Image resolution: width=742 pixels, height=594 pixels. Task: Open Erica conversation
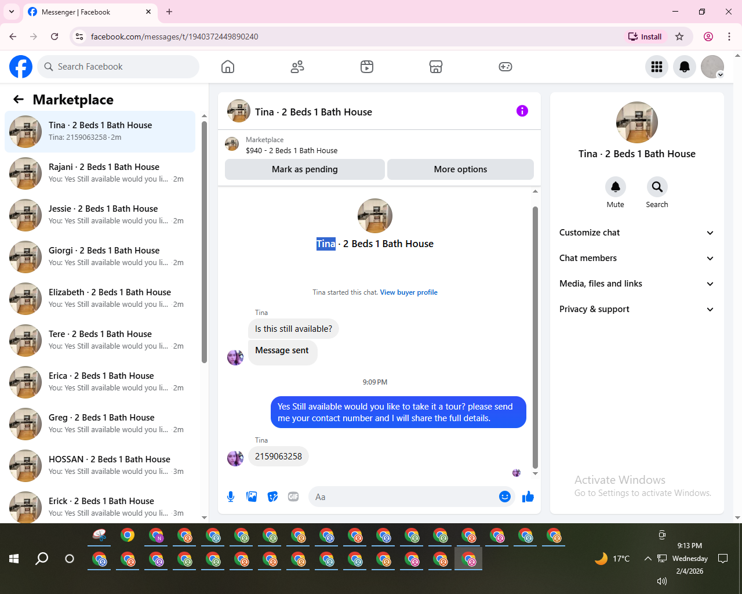[x=100, y=382]
